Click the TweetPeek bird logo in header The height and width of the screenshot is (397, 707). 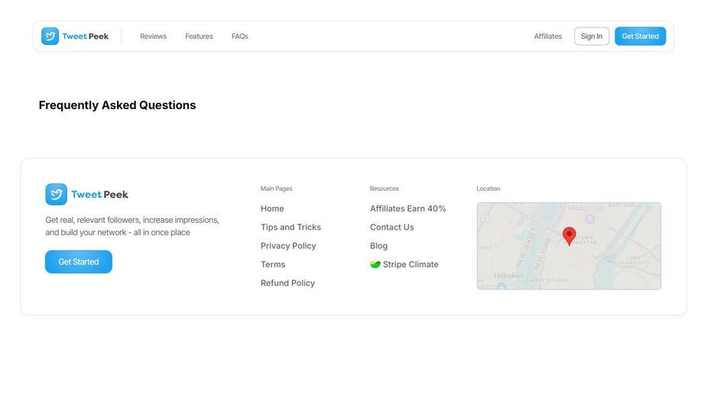click(50, 36)
